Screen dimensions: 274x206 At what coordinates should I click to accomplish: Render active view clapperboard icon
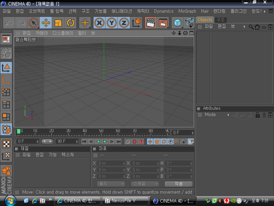pos(151,23)
